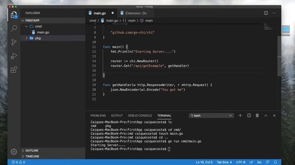
Task: Click the editor minimap preview
Action: coord(268,27)
